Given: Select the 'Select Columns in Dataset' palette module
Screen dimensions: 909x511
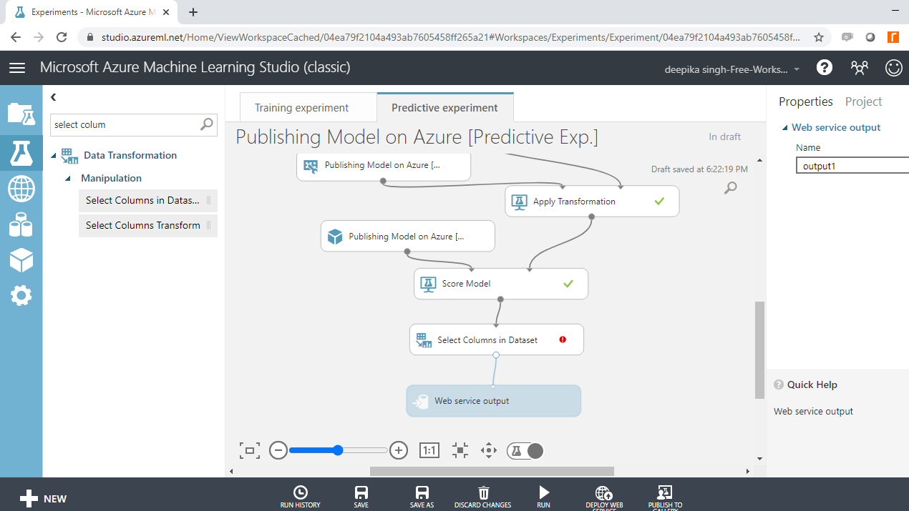Looking at the screenshot, I should (148, 201).
